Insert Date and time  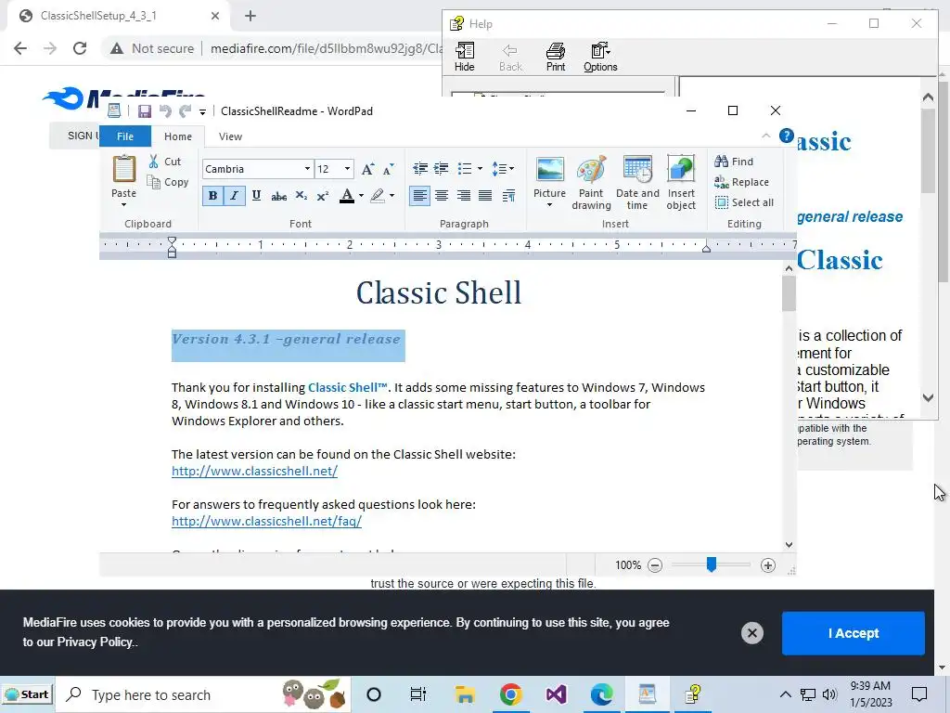(637, 182)
